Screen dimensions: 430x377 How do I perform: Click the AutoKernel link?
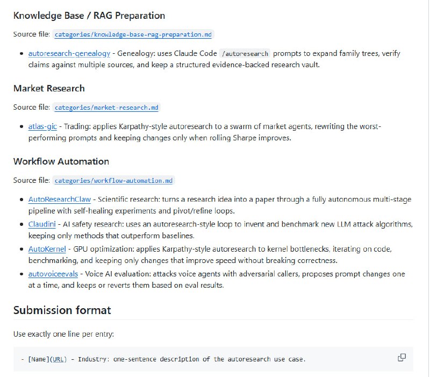(x=47, y=249)
